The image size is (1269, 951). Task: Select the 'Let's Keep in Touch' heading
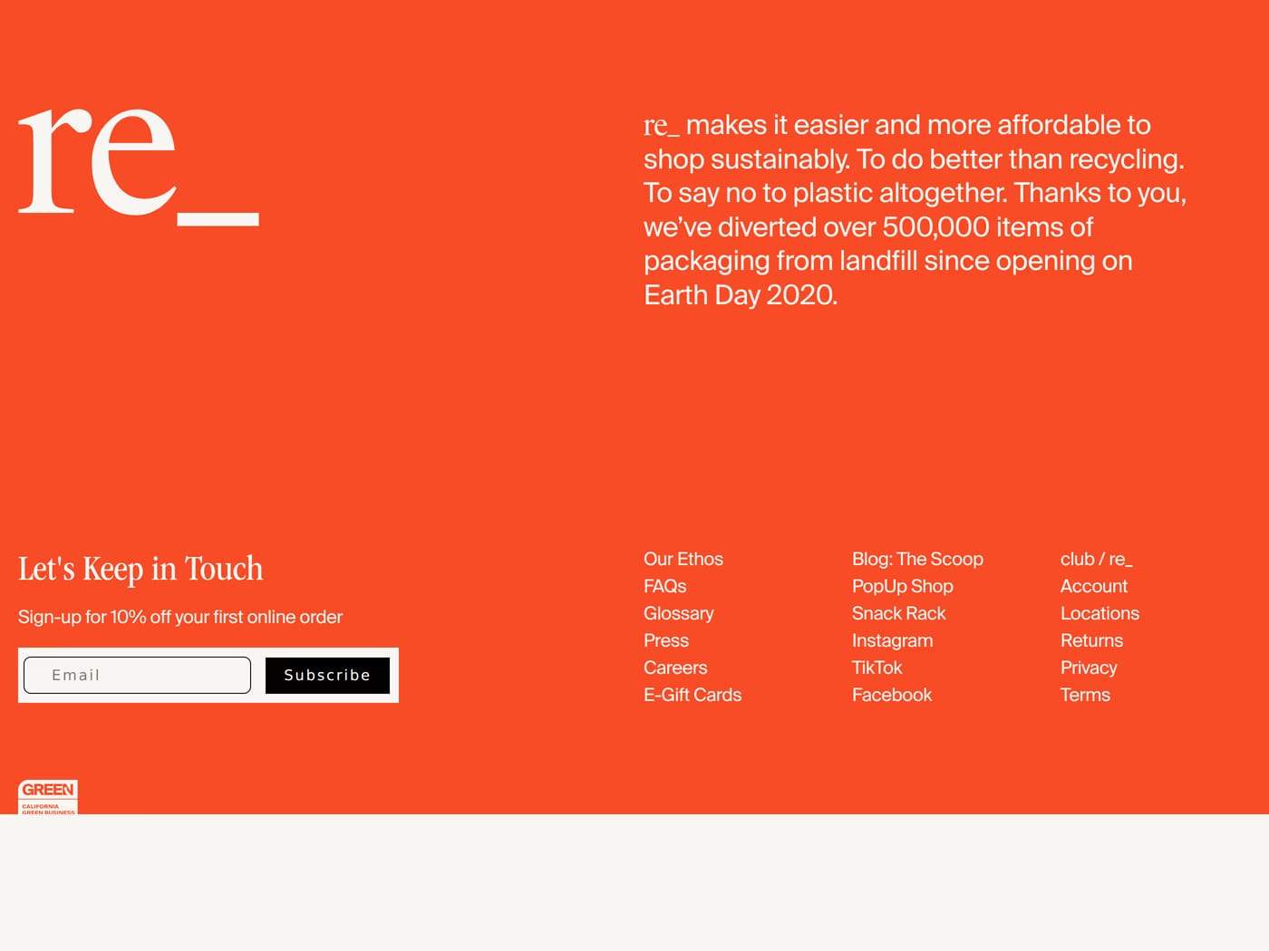coord(140,569)
